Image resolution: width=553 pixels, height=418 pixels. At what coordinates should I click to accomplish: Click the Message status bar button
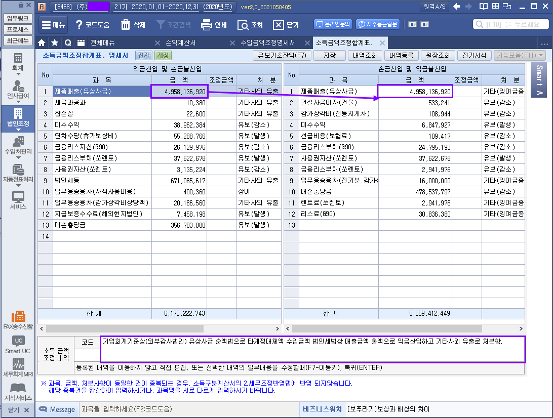(57, 409)
